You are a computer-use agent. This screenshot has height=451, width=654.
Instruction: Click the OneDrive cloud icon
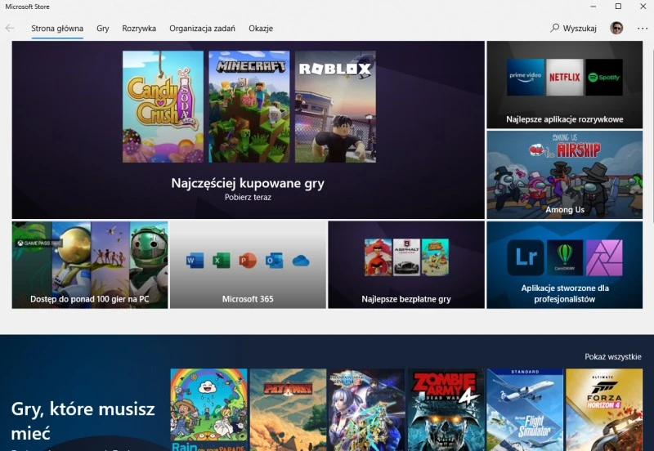(301, 261)
